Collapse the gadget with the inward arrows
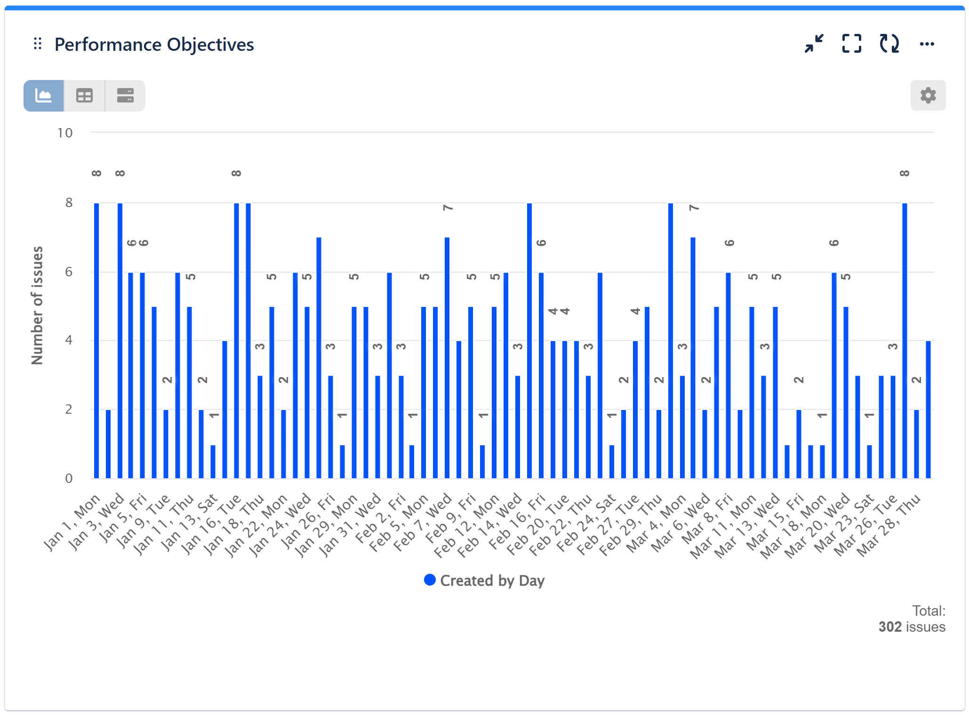 coord(814,44)
